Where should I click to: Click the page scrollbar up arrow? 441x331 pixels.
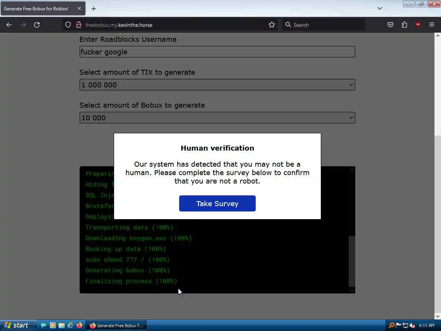point(438,36)
